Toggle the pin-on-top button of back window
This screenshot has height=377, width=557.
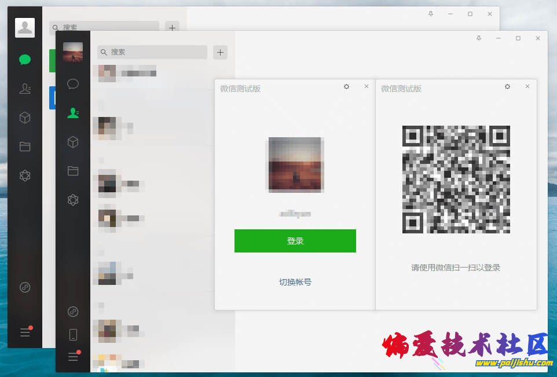point(430,14)
